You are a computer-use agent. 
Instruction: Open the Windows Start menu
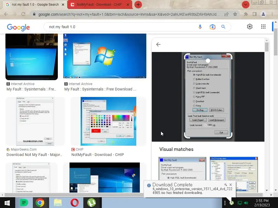click(x=7, y=203)
